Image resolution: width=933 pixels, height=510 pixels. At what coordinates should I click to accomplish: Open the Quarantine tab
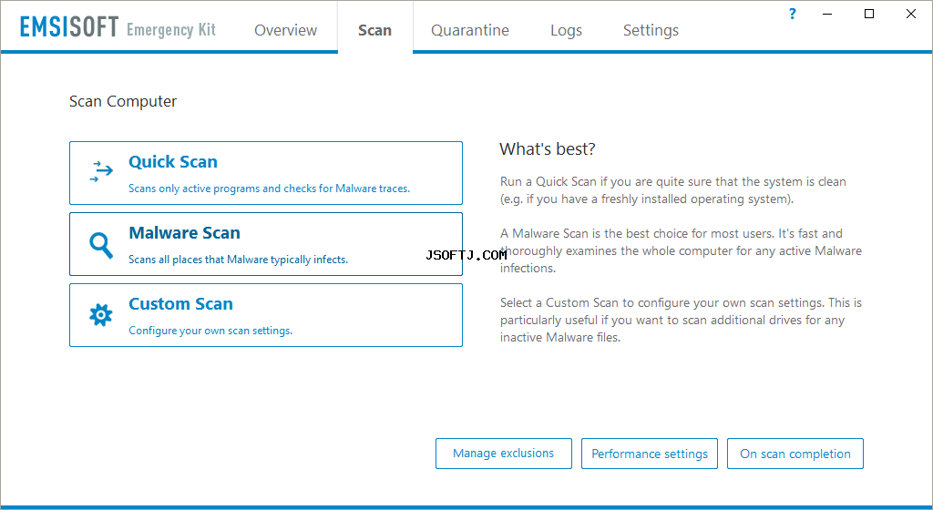coord(470,30)
